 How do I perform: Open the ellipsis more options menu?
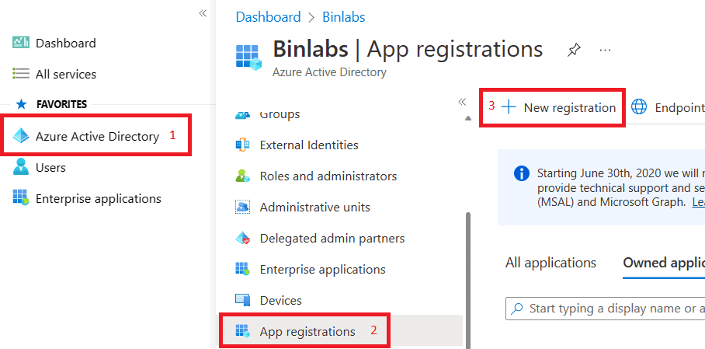coord(606,51)
